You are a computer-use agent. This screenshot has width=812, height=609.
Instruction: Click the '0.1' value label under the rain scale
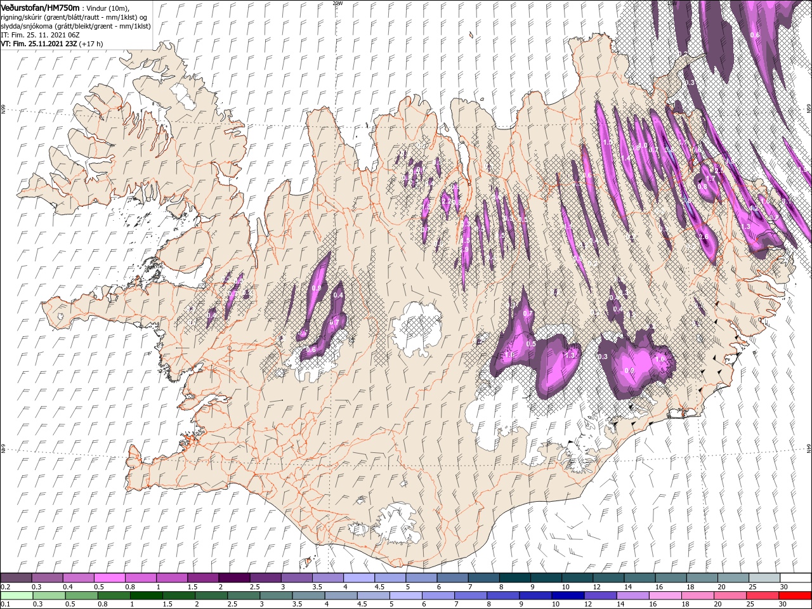pos(4,605)
